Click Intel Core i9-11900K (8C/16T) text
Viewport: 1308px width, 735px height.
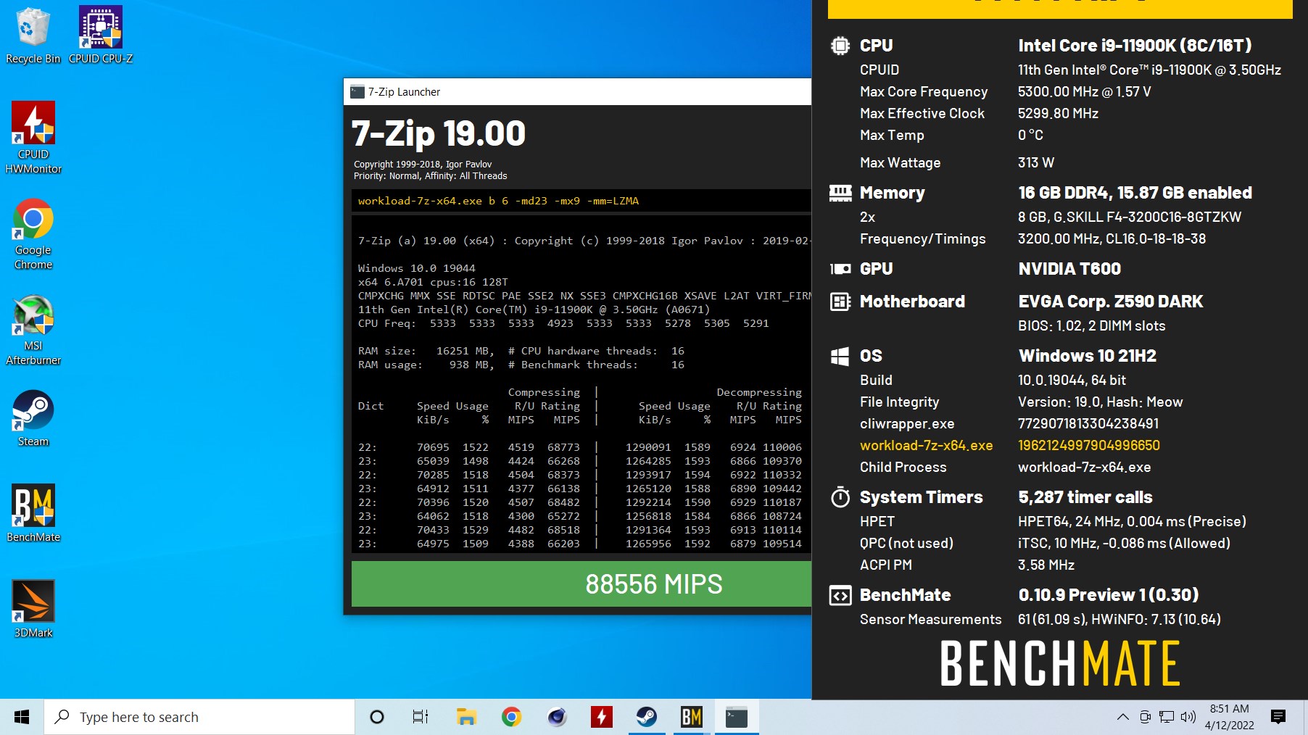(x=1135, y=46)
